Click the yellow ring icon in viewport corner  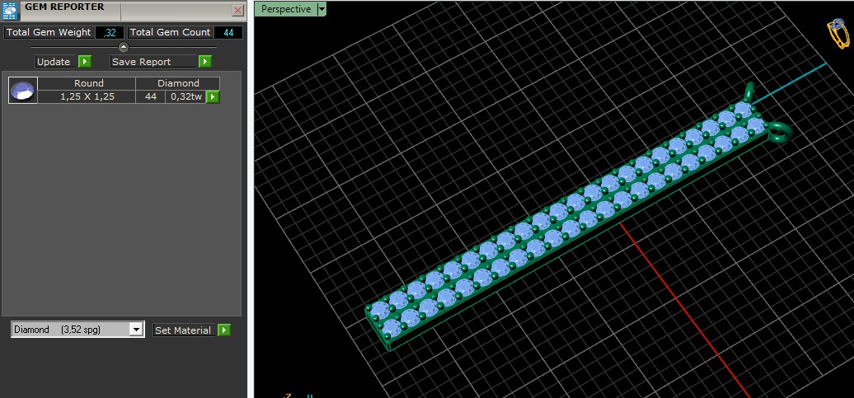coord(838,34)
